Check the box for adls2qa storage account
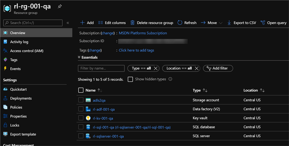This screenshot has height=146, width=289. tap(81, 100)
